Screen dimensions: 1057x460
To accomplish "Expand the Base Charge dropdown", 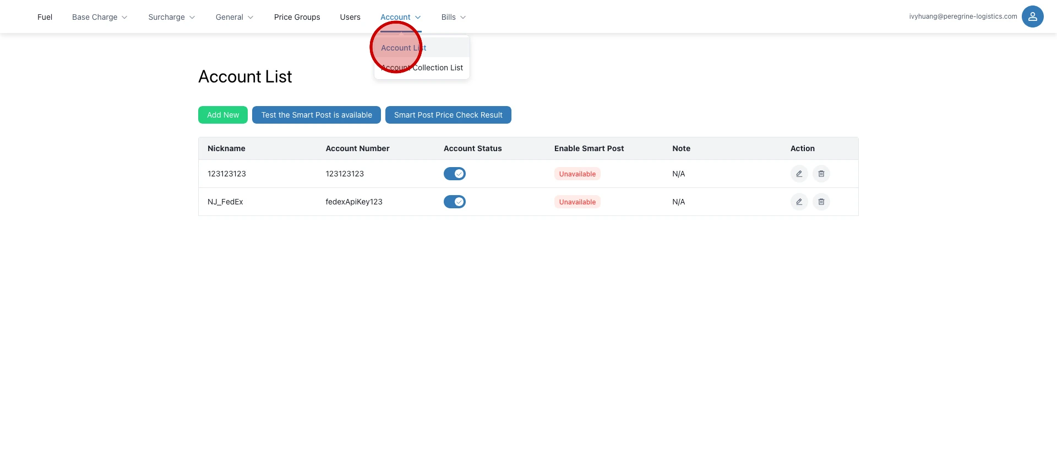I will (100, 17).
